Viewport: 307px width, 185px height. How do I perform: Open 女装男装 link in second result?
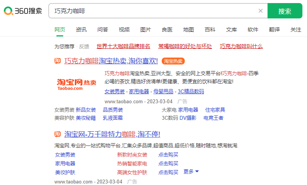(65, 155)
